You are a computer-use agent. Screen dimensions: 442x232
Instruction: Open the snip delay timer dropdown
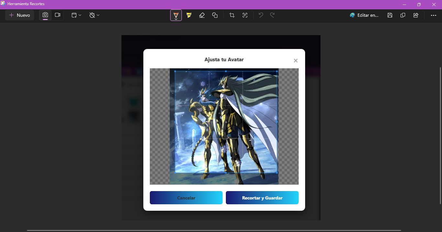click(x=94, y=15)
